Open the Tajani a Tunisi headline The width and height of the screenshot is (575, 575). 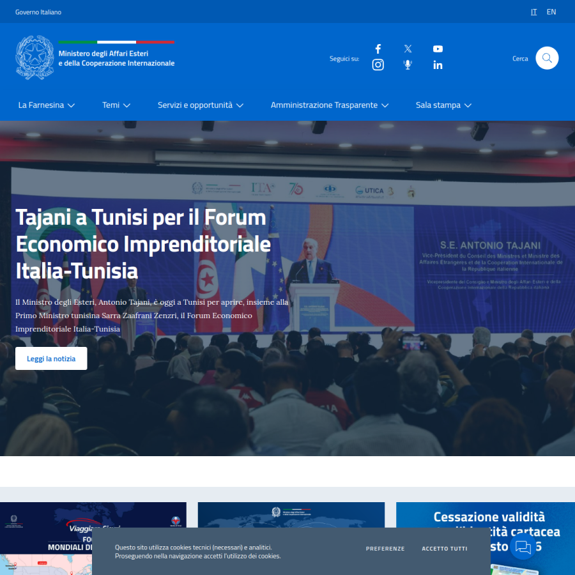[x=143, y=244]
